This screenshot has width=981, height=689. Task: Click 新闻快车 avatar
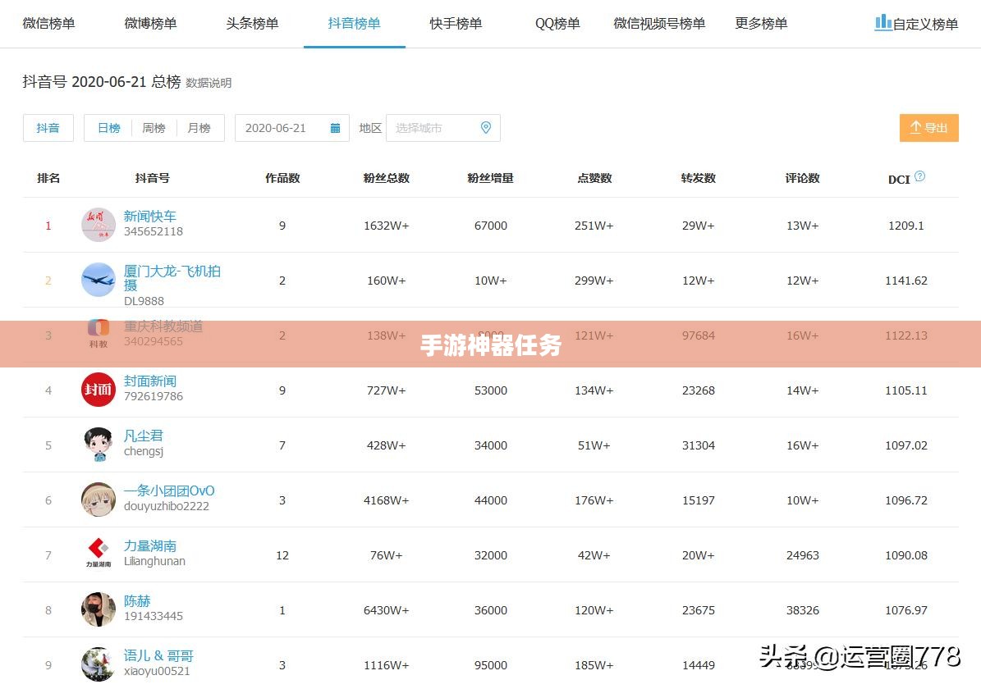(x=99, y=225)
